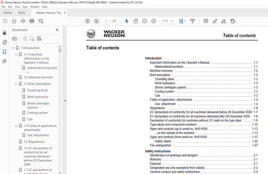Open the security lock panel in sidebar
Viewport: 268px width, 174px height.
(5, 33)
